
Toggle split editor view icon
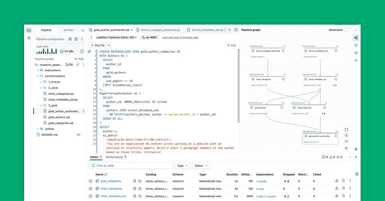pos(236,30)
